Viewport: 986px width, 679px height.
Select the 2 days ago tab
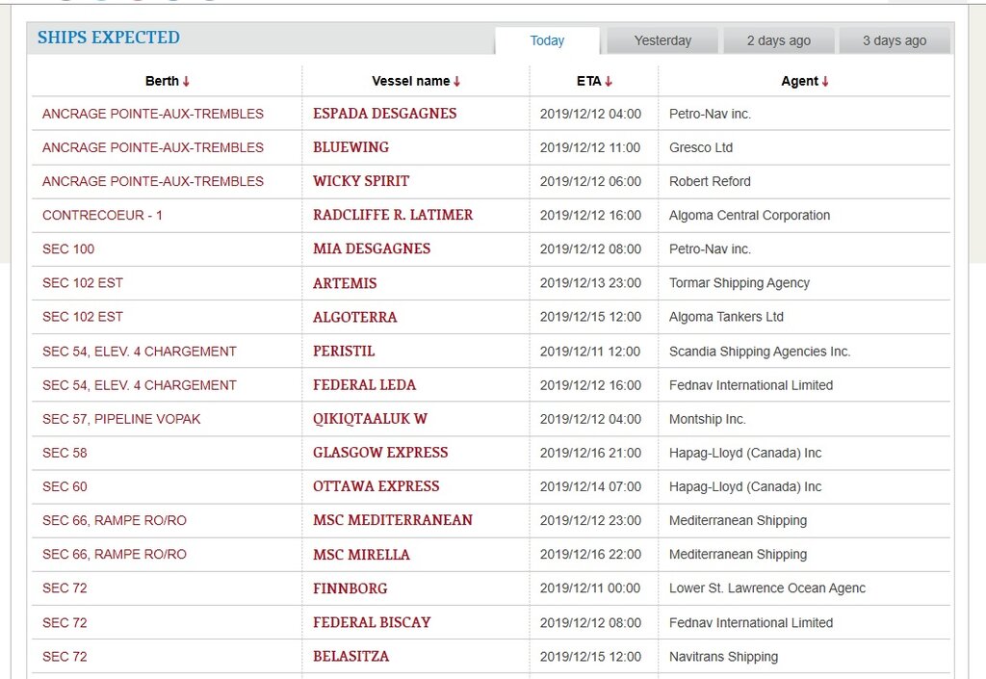[x=778, y=40]
